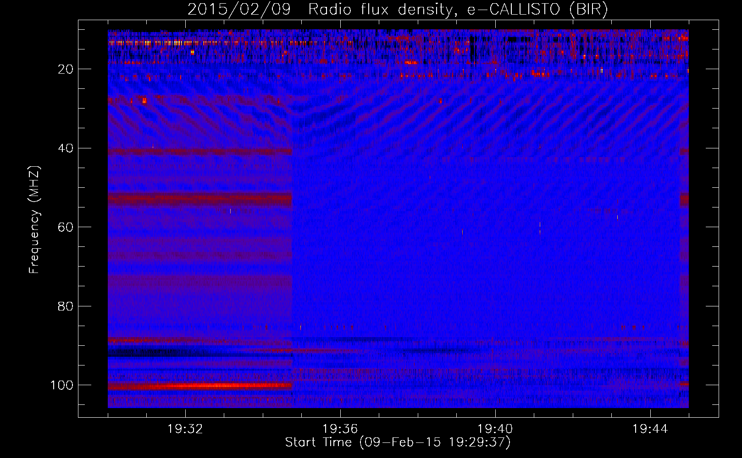Click the 'Frequency (MHZ)' axis label

pos(34,220)
